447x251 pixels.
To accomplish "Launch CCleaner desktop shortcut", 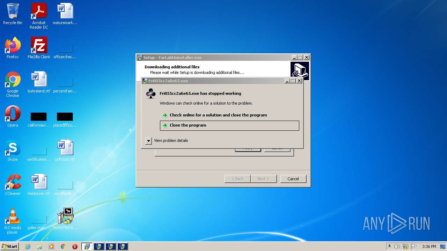I will [13, 185].
